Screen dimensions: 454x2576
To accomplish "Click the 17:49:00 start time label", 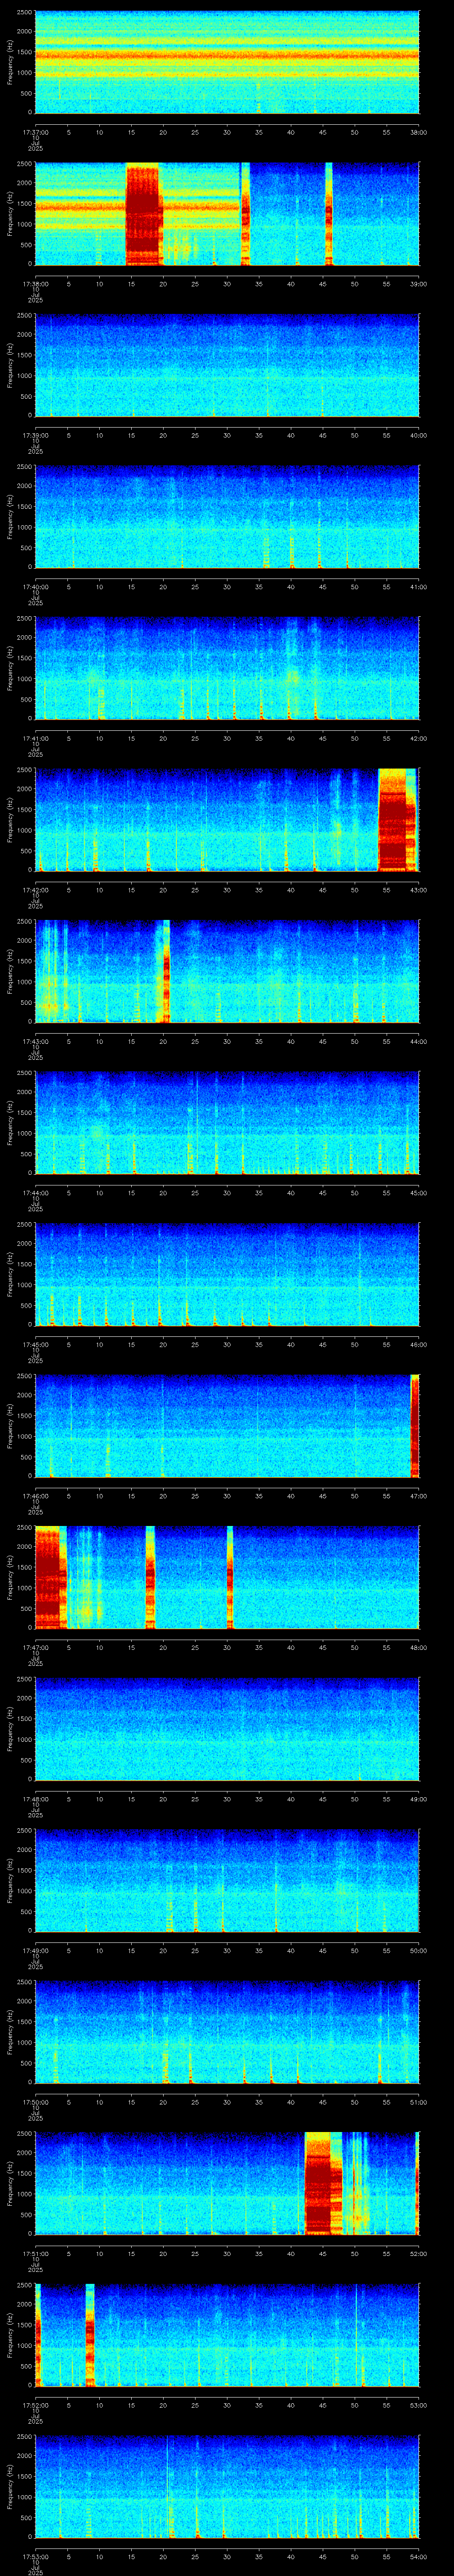I will pyautogui.click(x=35, y=1950).
